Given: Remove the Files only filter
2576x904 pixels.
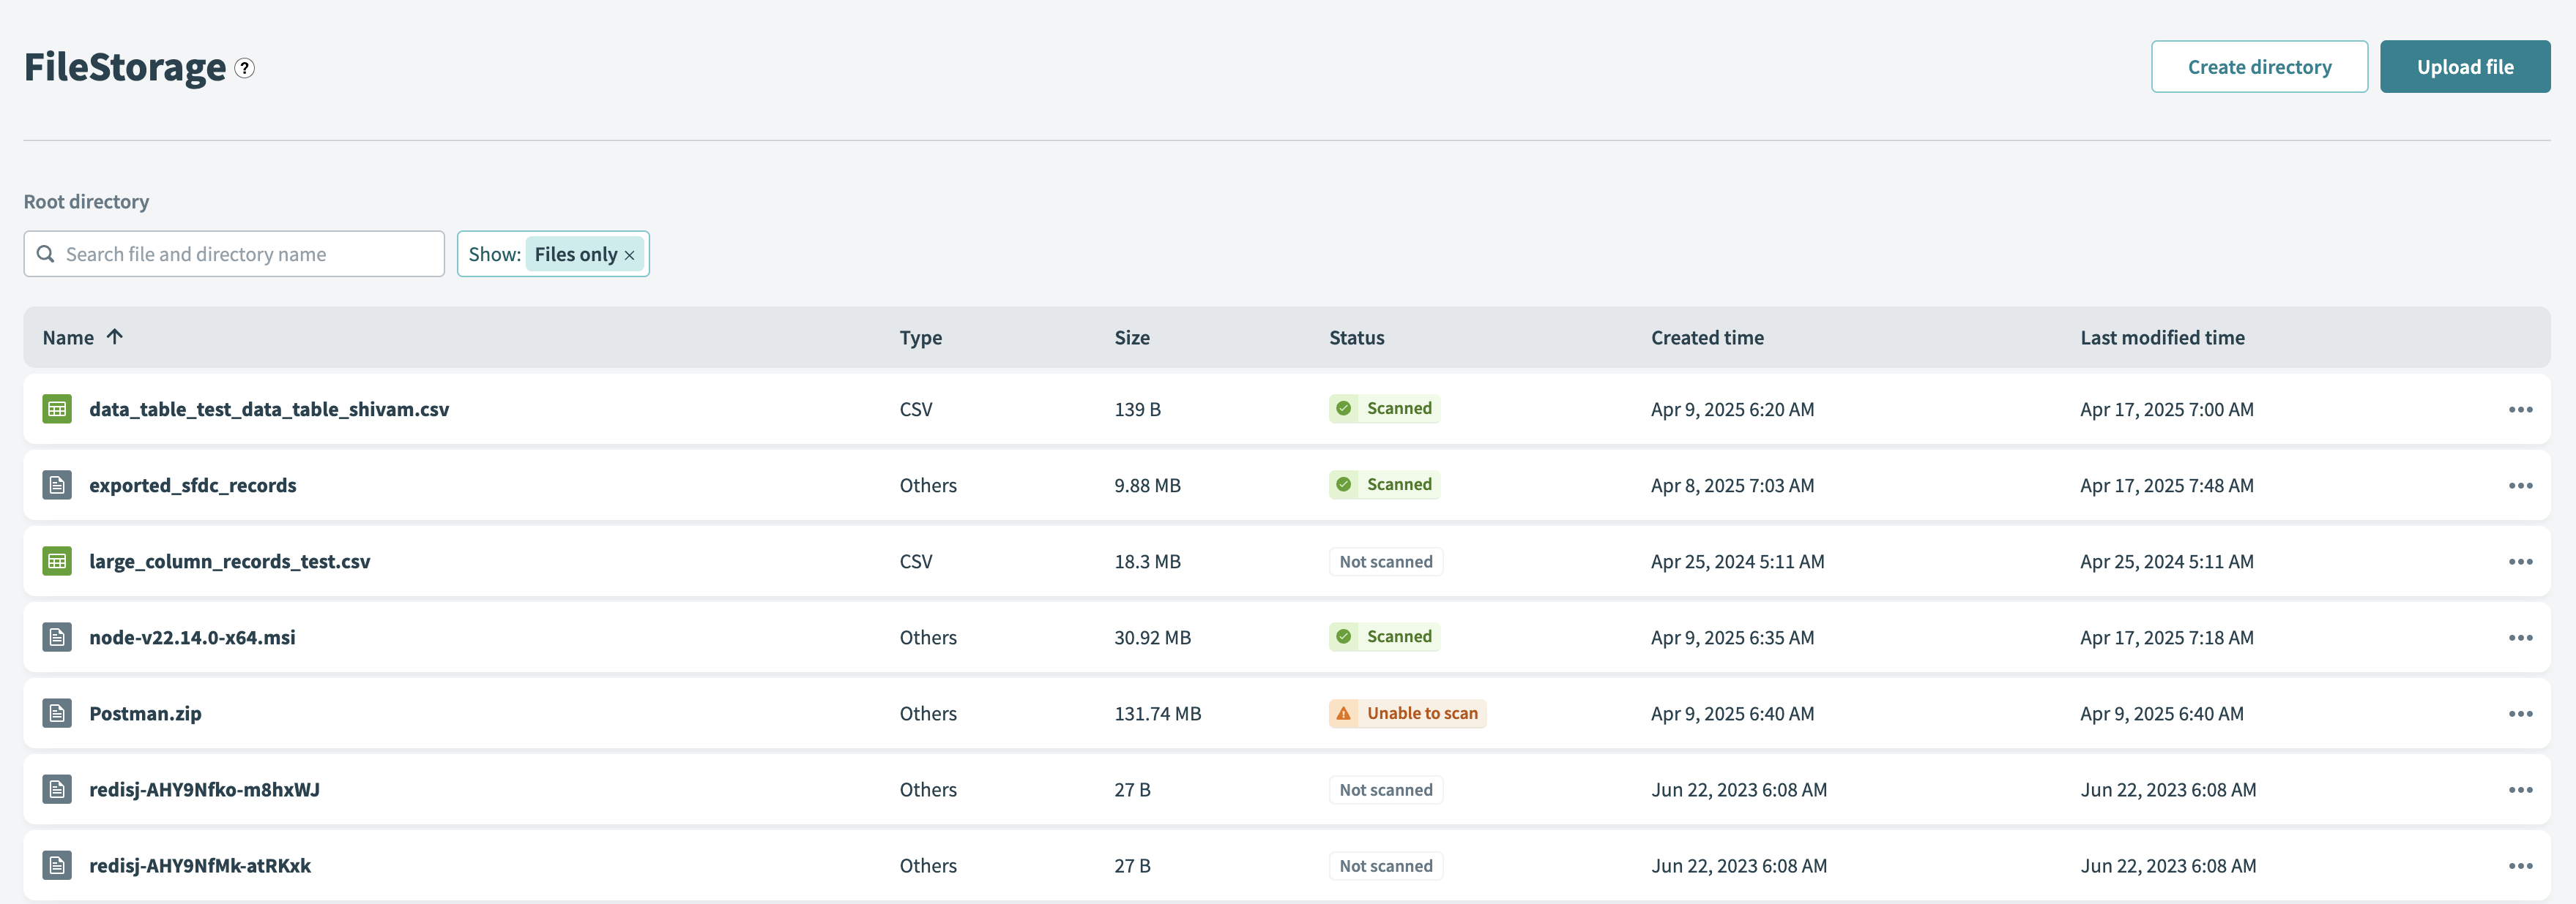Looking at the screenshot, I should [629, 255].
